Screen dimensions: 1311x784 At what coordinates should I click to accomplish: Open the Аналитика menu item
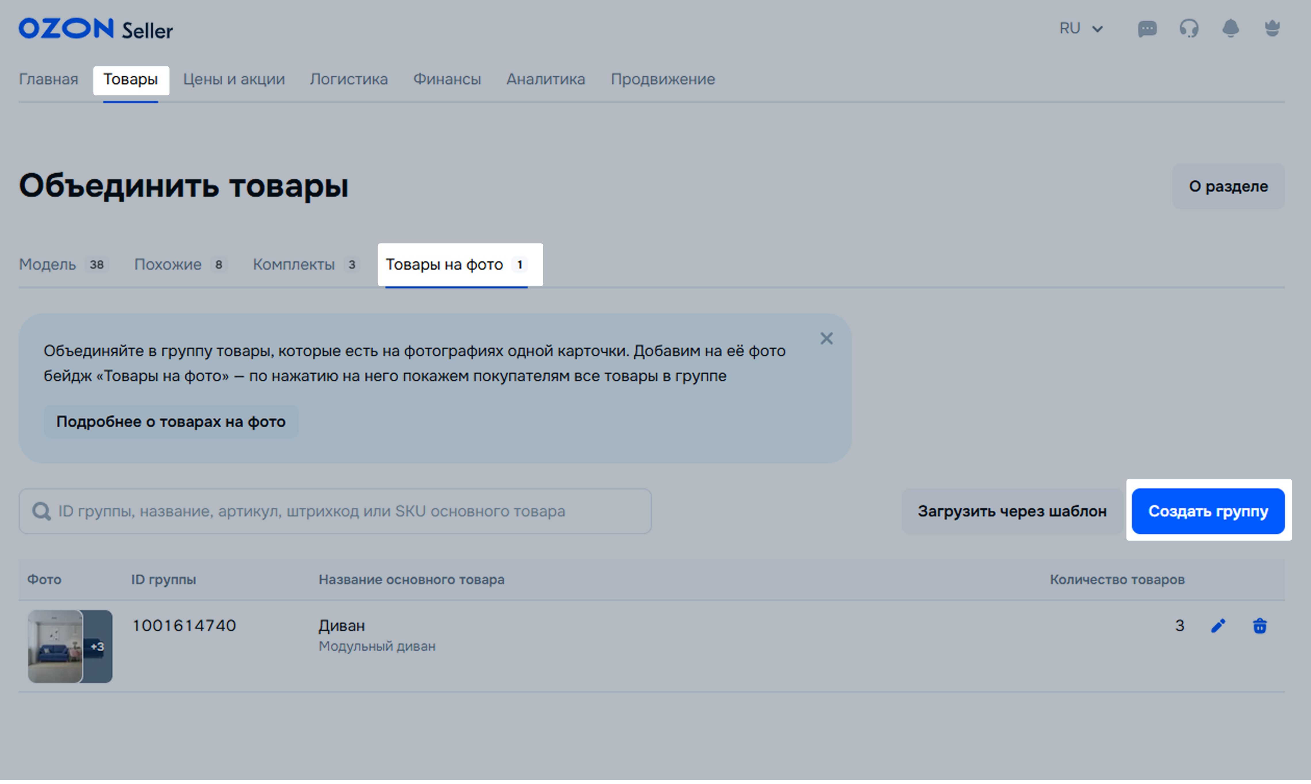[545, 79]
